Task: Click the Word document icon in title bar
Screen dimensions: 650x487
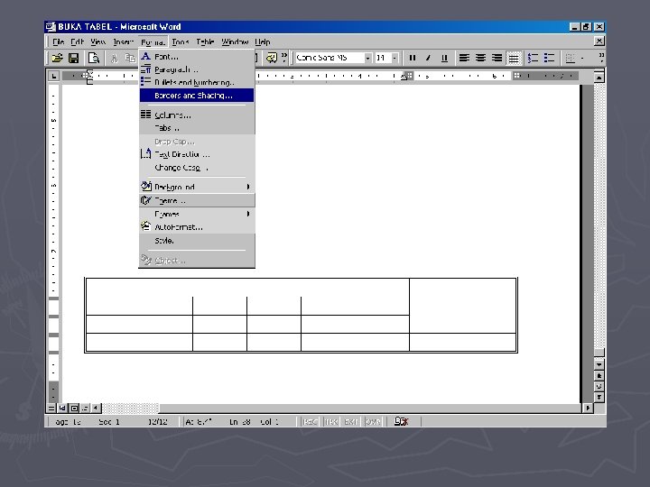Action: pyautogui.click(x=51, y=27)
